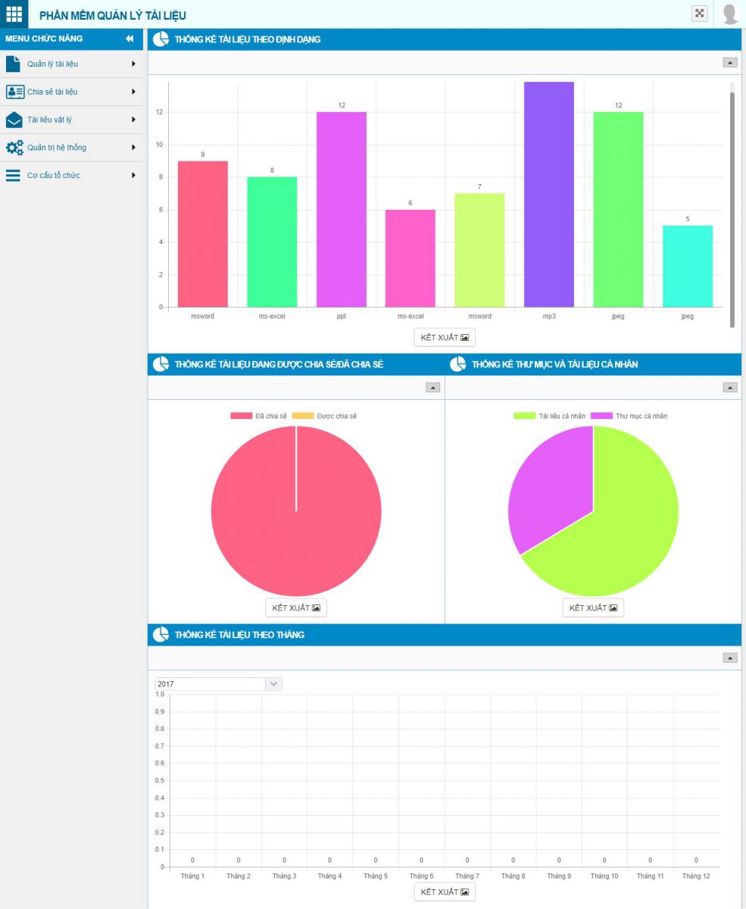Click the fullscreen expand icon
Screen dimensions: 746x909
click(700, 14)
